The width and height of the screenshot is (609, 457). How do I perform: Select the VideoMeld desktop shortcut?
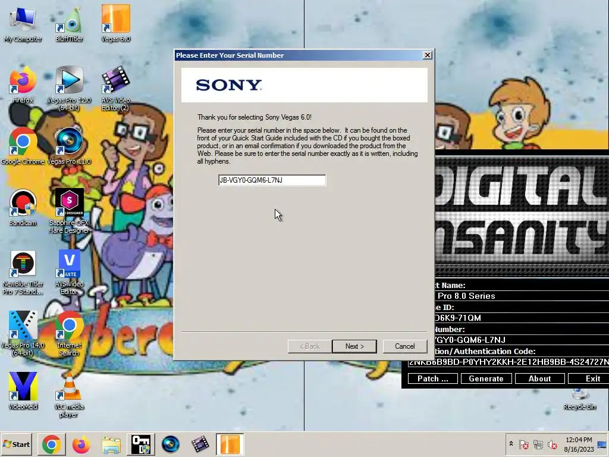[x=23, y=391]
